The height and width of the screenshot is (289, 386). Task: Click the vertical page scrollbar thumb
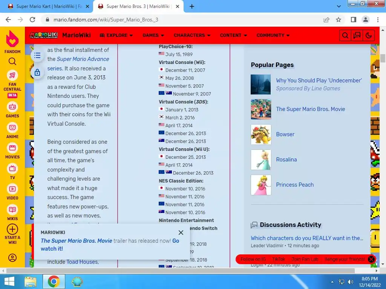point(382,58)
